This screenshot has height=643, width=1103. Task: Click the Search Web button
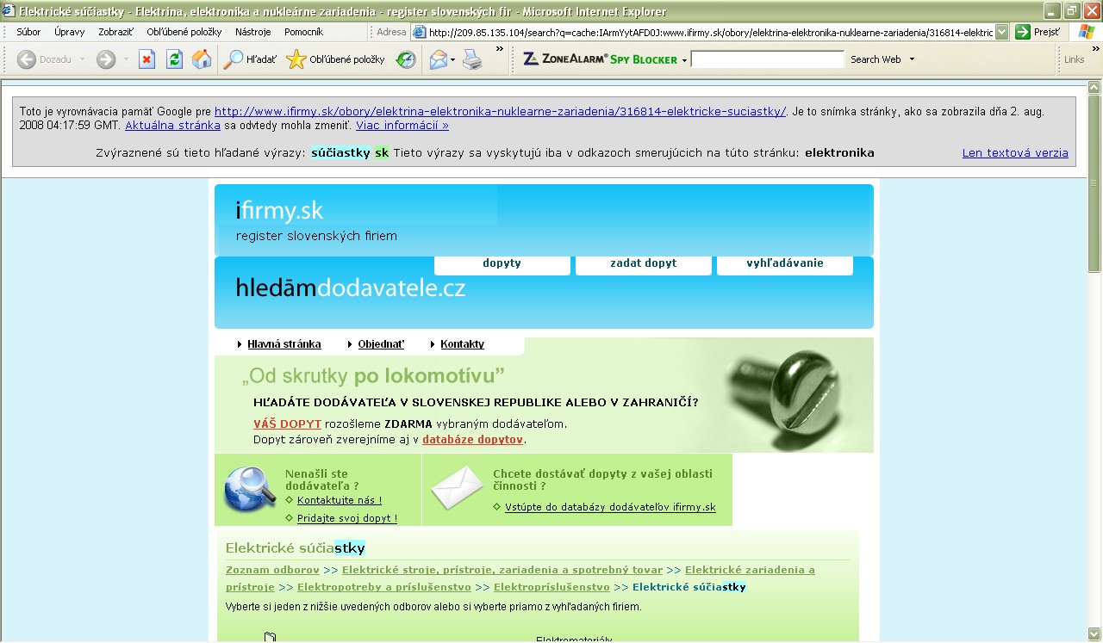(876, 59)
